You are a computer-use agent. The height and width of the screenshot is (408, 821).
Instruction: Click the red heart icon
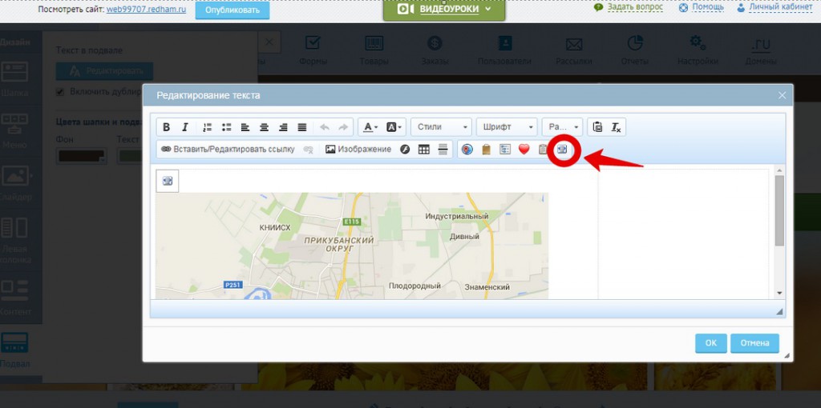(x=524, y=150)
